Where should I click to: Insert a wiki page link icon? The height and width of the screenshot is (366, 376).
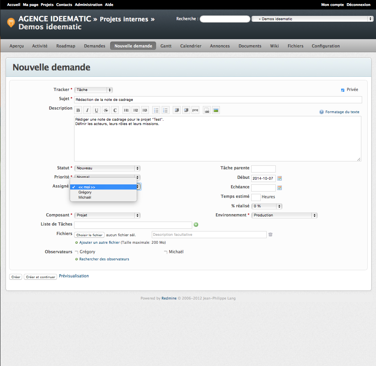pyautogui.click(x=207, y=110)
